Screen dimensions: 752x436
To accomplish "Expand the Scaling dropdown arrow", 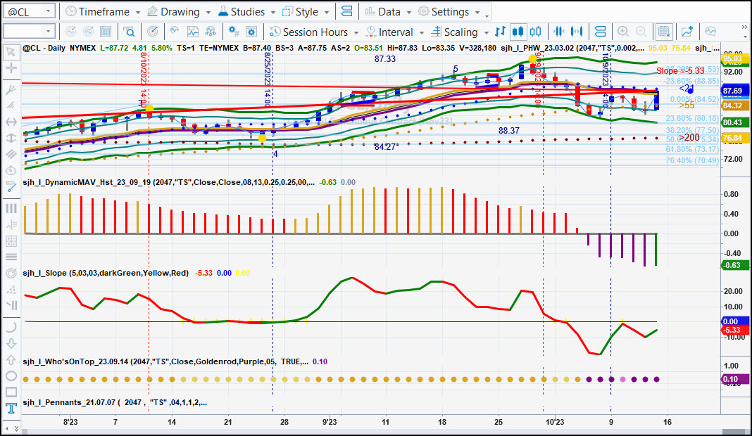I will point(487,32).
